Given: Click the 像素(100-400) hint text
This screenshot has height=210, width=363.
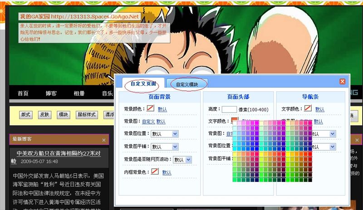Looking at the screenshot, I should [254, 109].
